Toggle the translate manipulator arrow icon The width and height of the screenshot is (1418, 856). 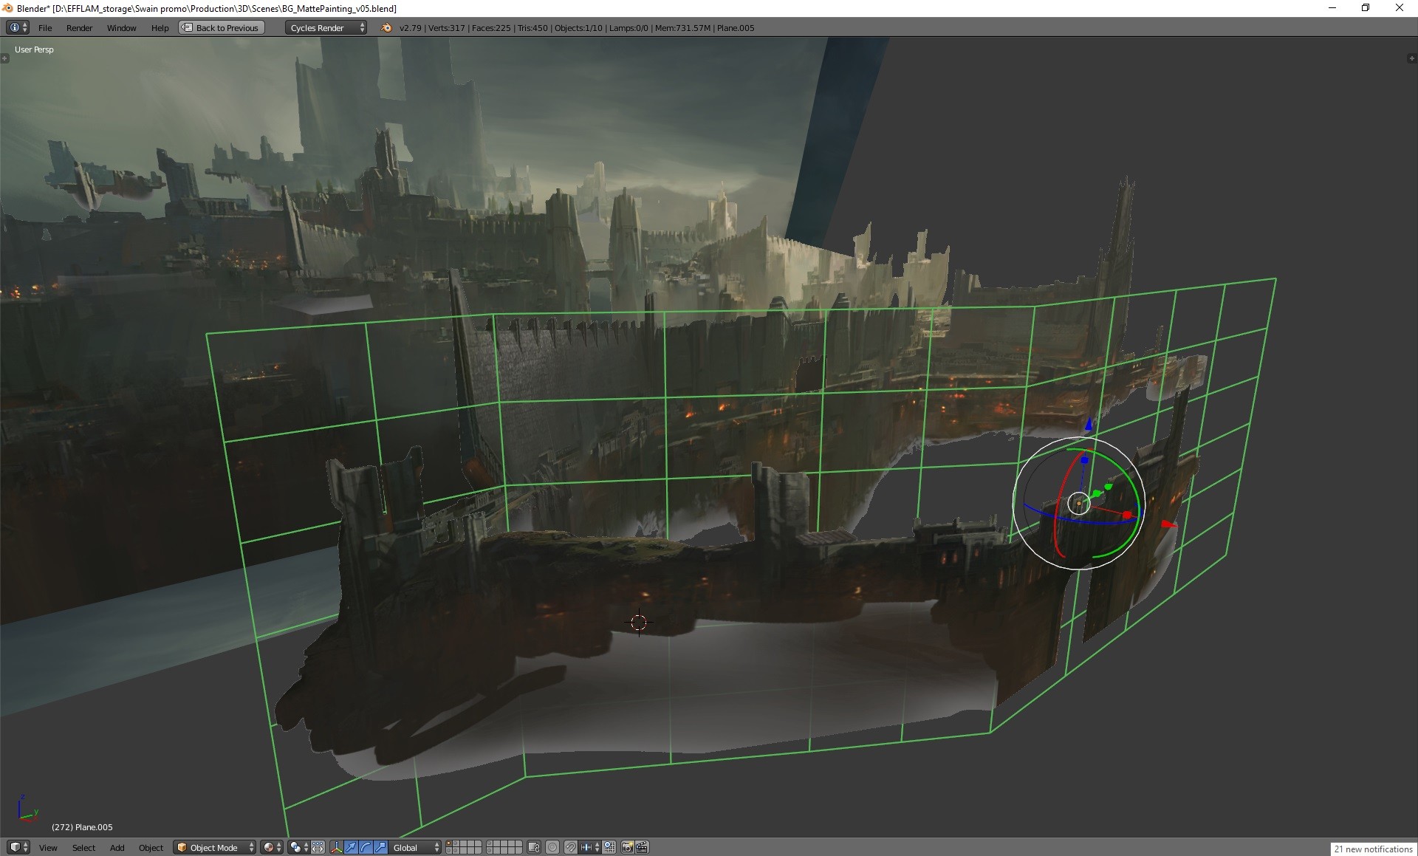(x=351, y=847)
